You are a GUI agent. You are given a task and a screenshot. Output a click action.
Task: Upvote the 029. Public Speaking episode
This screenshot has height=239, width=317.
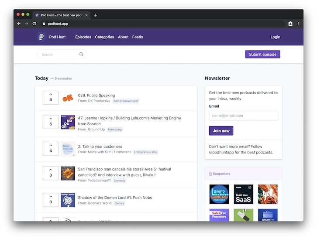(51, 98)
